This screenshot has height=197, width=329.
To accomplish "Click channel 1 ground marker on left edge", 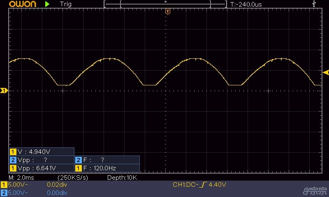I will pyautogui.click(x=4, y=90).
